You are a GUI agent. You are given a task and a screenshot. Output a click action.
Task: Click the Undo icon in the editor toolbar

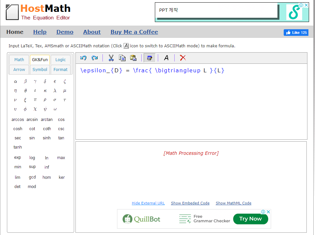(x=83, y=58)
